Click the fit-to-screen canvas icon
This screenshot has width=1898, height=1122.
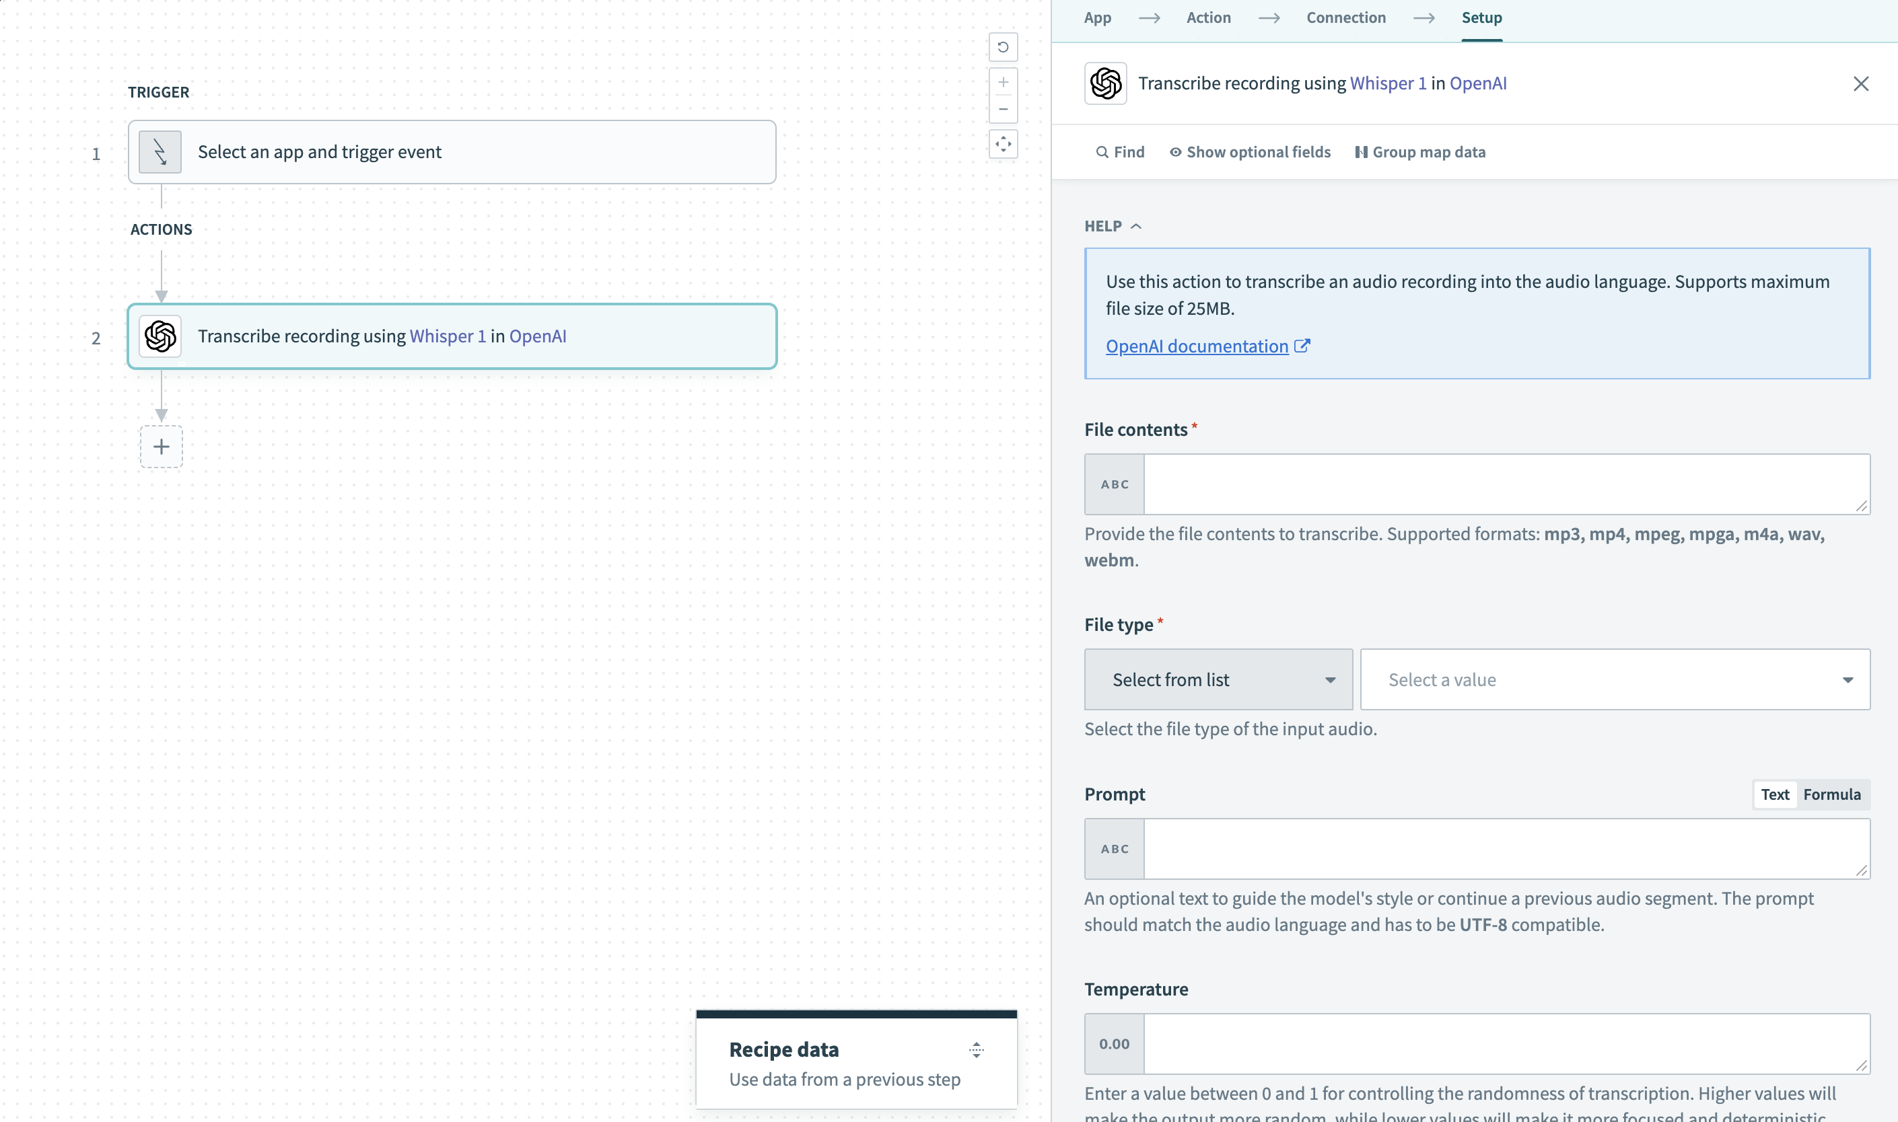pos(1003,144)
